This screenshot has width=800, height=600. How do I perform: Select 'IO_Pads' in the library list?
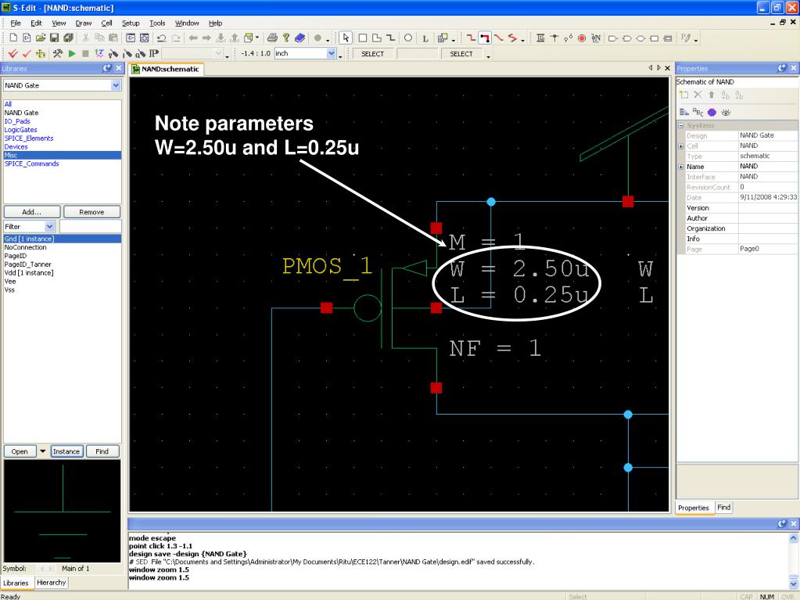17,121
